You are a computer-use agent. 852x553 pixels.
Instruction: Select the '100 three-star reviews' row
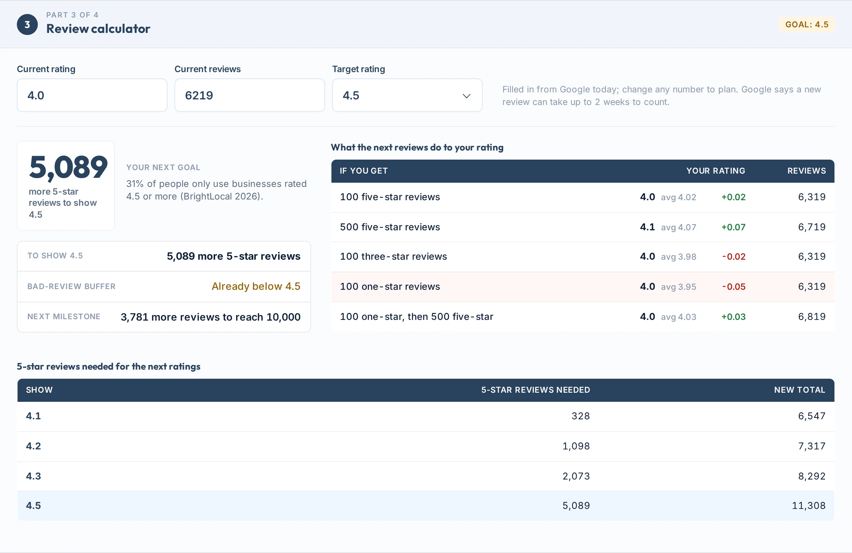pyautogui.click(x=583, y=257)
